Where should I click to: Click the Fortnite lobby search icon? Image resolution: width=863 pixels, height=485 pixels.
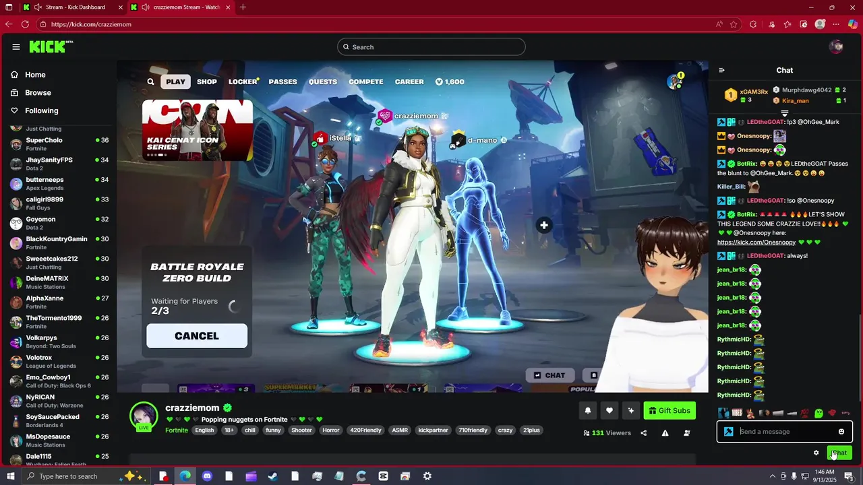150,82
